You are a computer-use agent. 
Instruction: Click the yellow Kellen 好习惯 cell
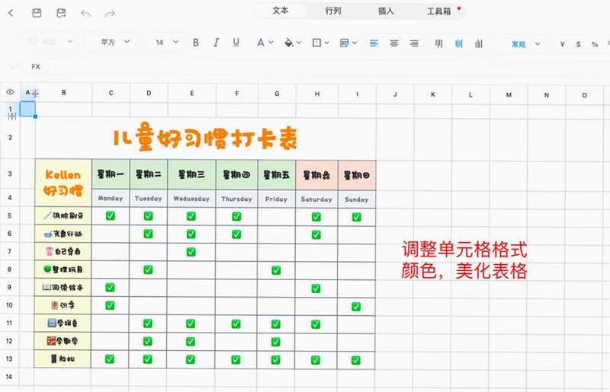tap(63, 183)
